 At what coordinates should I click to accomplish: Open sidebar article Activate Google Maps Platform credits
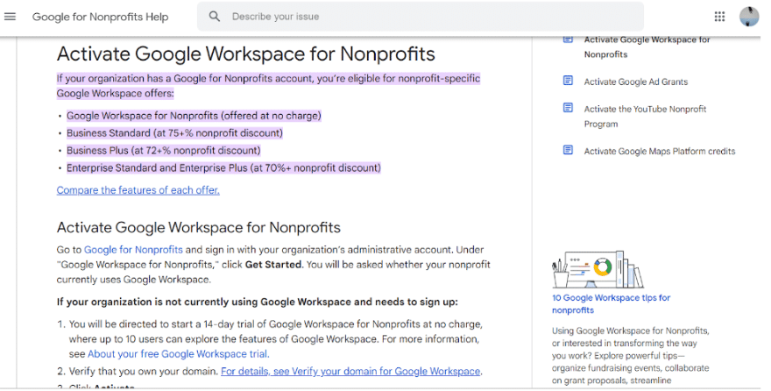point(660,152)
